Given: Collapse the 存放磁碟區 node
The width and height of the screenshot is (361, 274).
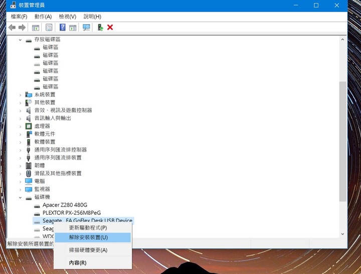Looking at the screenshot, I should click(x=20, y=40).
